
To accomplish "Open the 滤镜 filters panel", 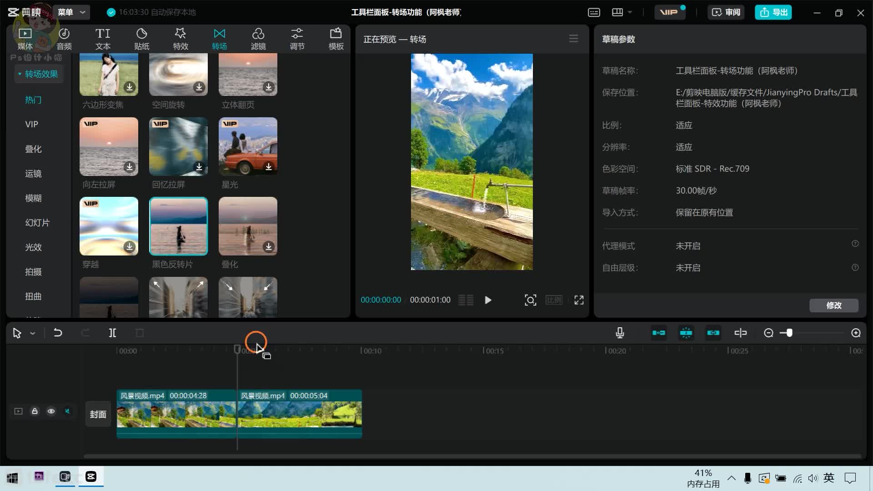I will [258, 39].
